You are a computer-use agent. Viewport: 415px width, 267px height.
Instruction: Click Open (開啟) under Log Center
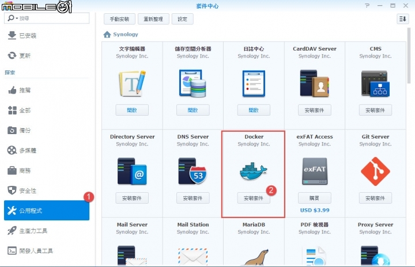coord(254,110)
